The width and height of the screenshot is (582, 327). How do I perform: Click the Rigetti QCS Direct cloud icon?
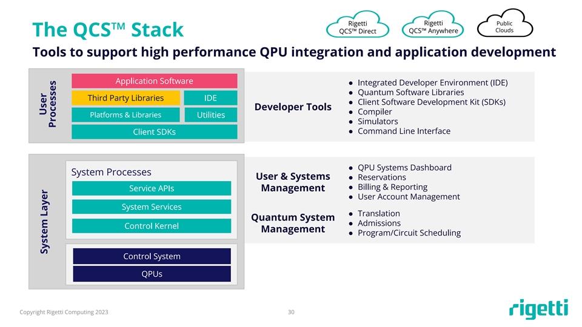[358, 25]
